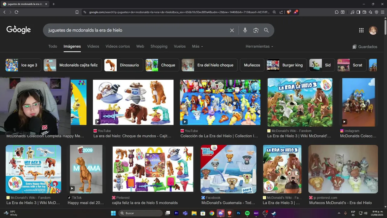
Task: Show hidden system tray icons chevron
Action: (x=339, y=213)
